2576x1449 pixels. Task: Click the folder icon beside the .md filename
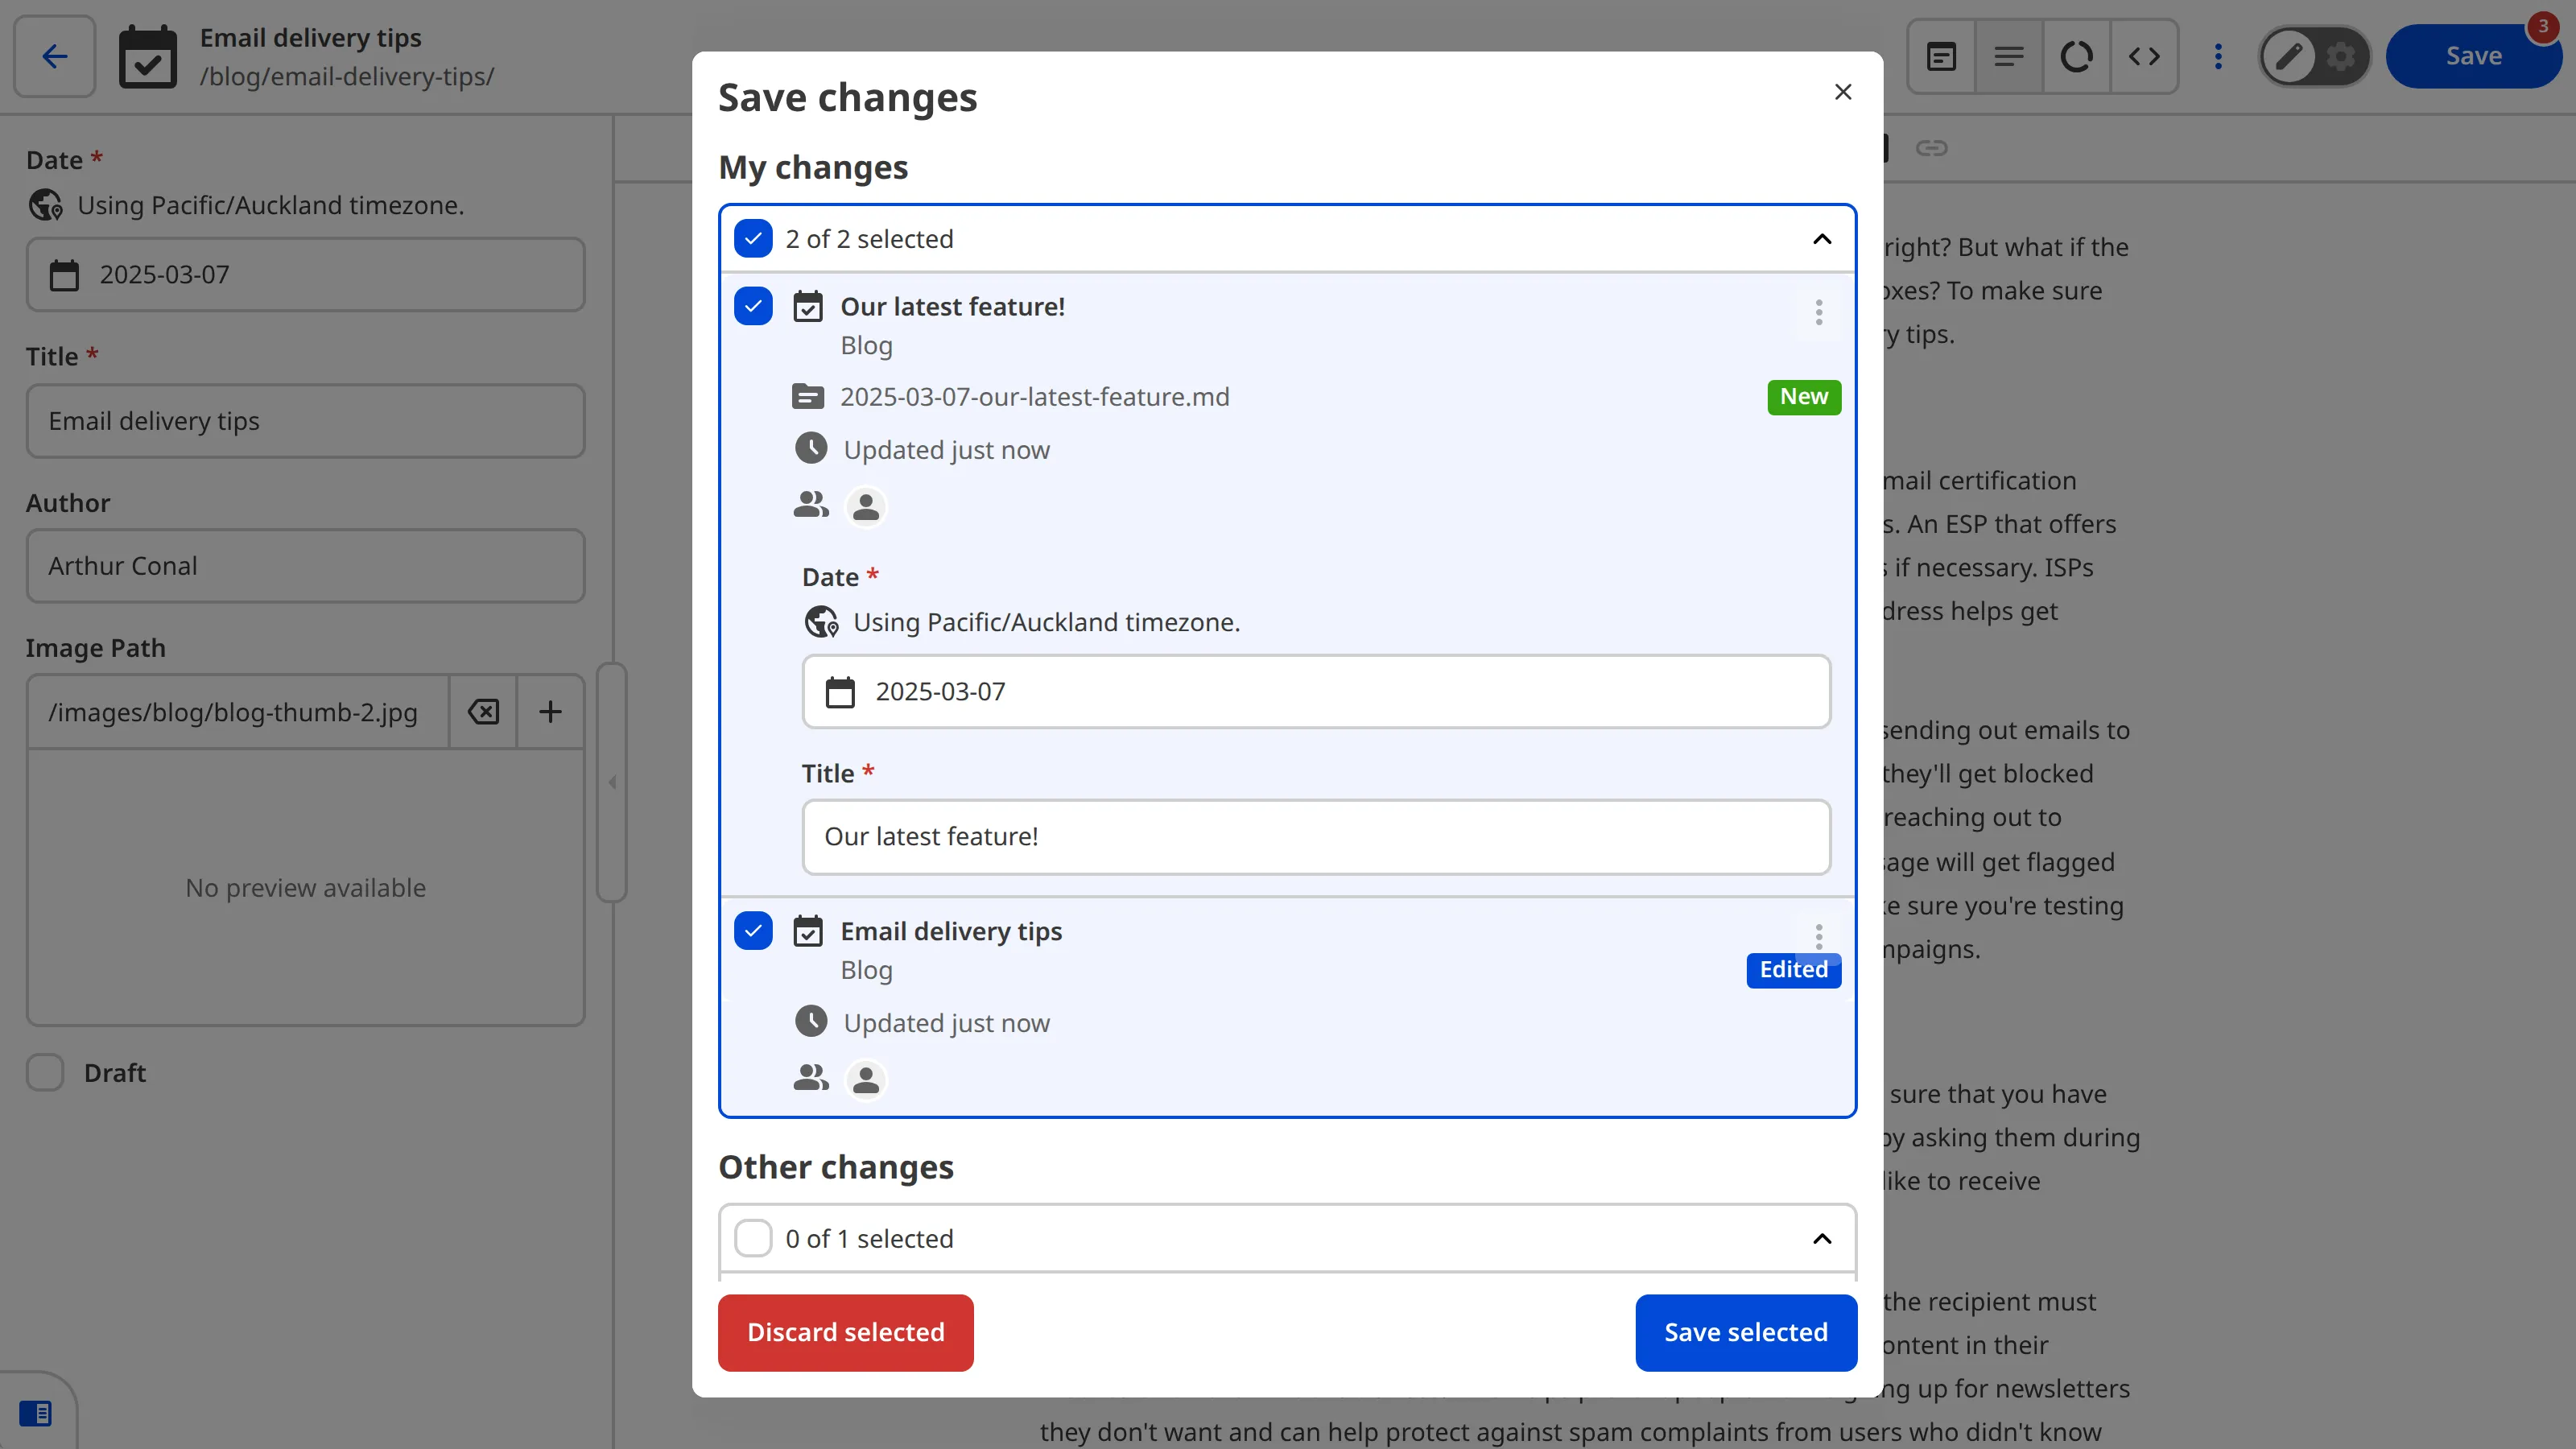[x=808, y=397]
